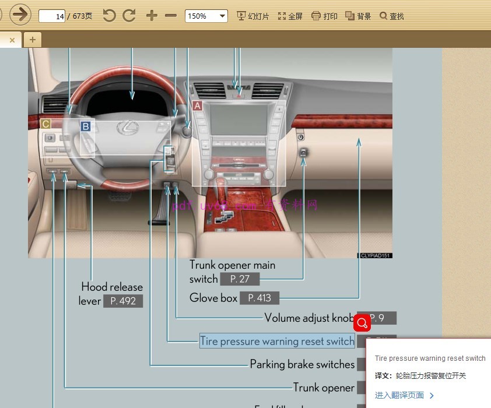This screenshot has height=408, width=491.
Task: Click the P. 413 glove box reference
Action: (259, 298)
